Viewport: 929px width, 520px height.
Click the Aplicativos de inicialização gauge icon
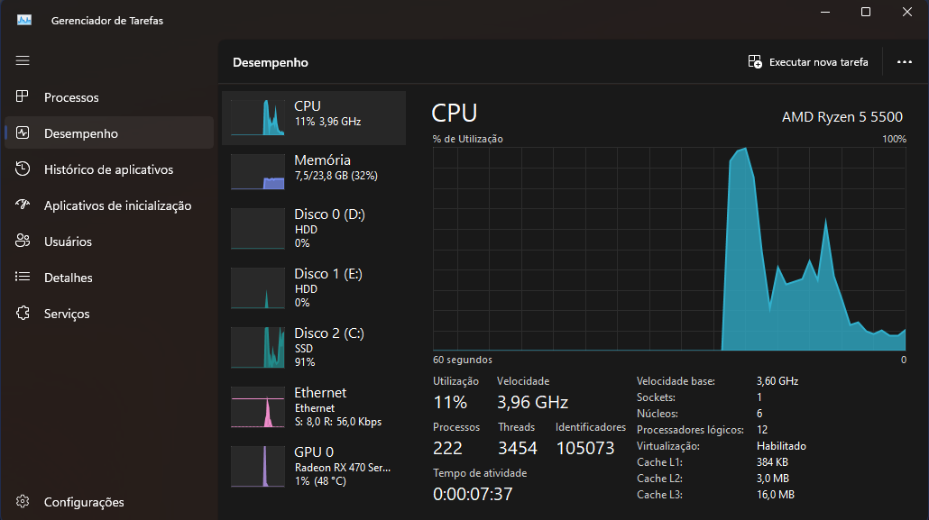point(23,205)
